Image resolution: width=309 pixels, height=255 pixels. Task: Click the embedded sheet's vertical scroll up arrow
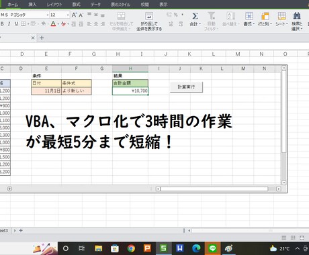[284, 68]
